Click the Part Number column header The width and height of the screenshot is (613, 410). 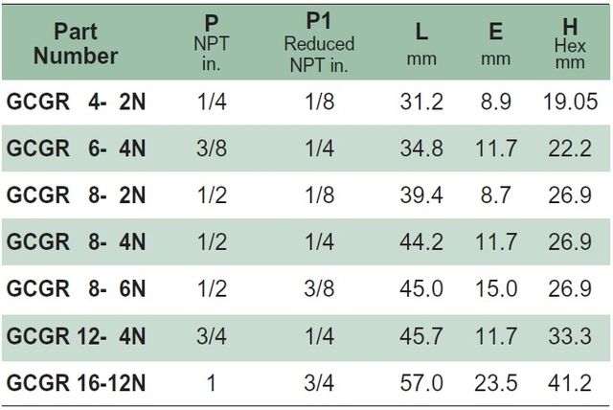point(76,43)
